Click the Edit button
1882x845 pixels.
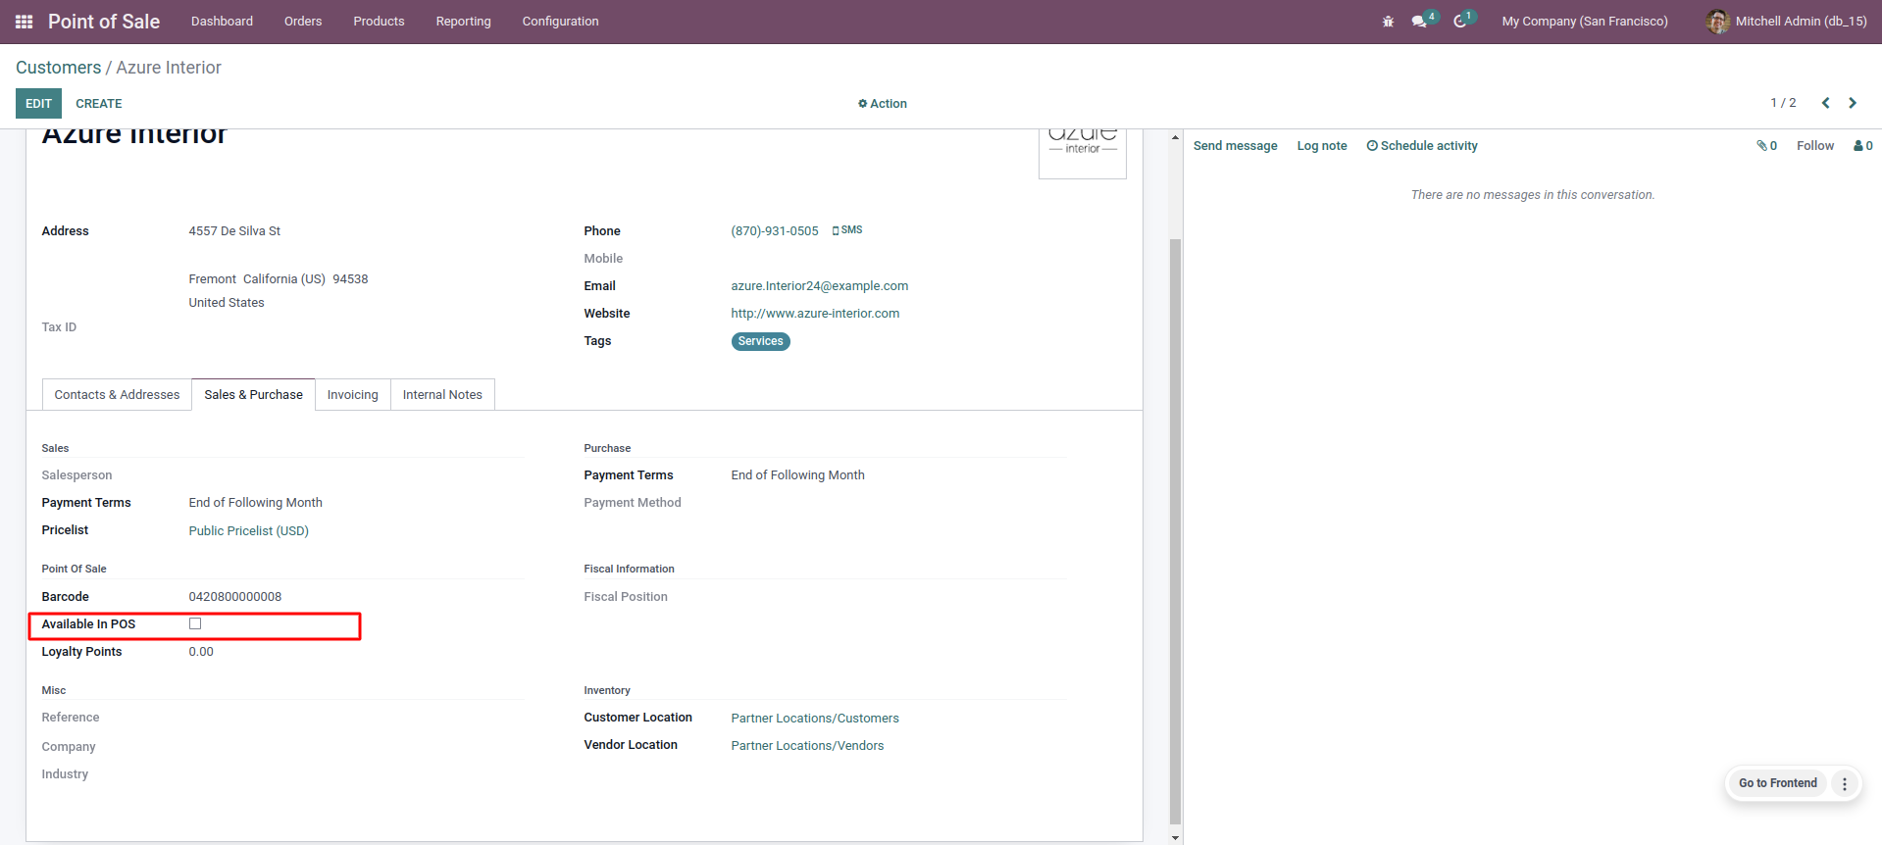(38, 104)
